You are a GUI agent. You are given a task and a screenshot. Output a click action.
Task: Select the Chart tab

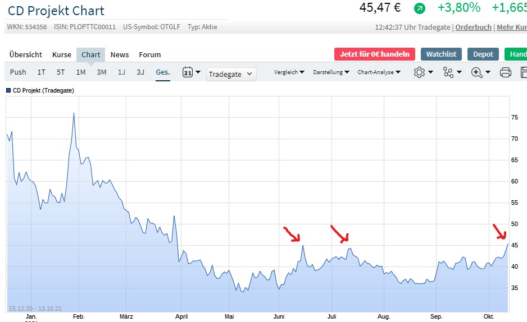point(91,54)
